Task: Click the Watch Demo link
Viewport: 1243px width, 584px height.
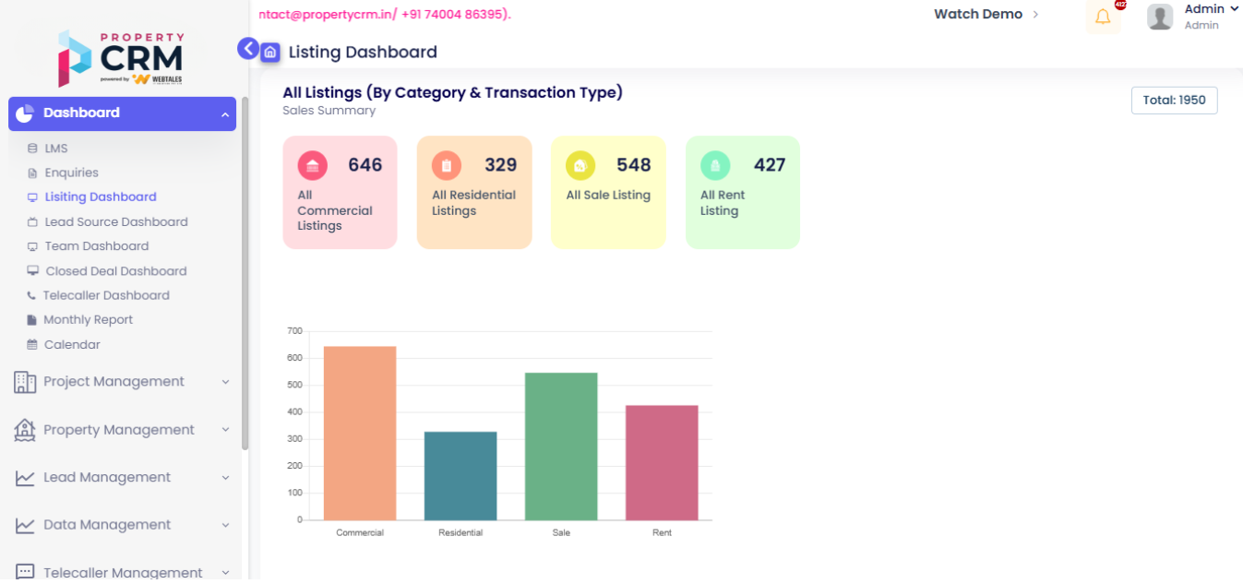Action: [x=978, y=14]
